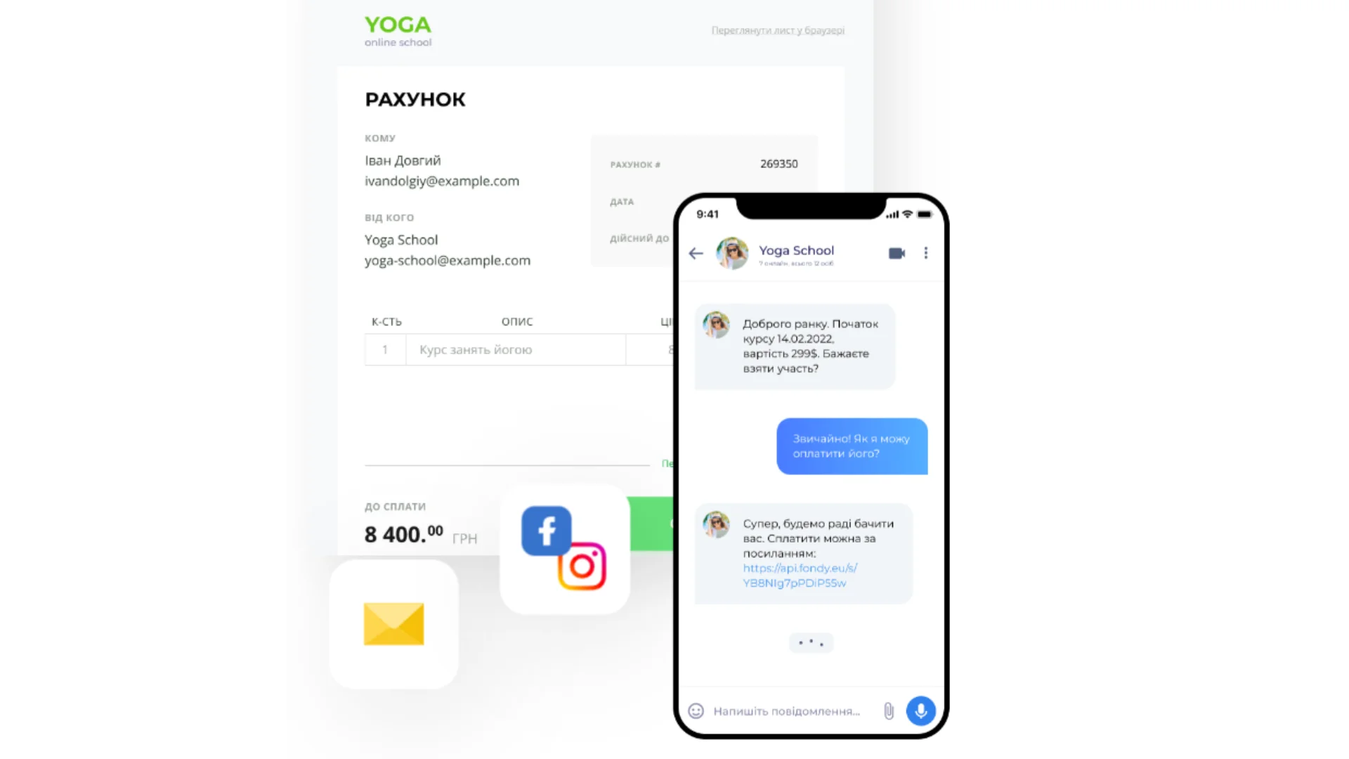Click the ОПИС column header
The image size is (1349, 759).
coord(517,322)
